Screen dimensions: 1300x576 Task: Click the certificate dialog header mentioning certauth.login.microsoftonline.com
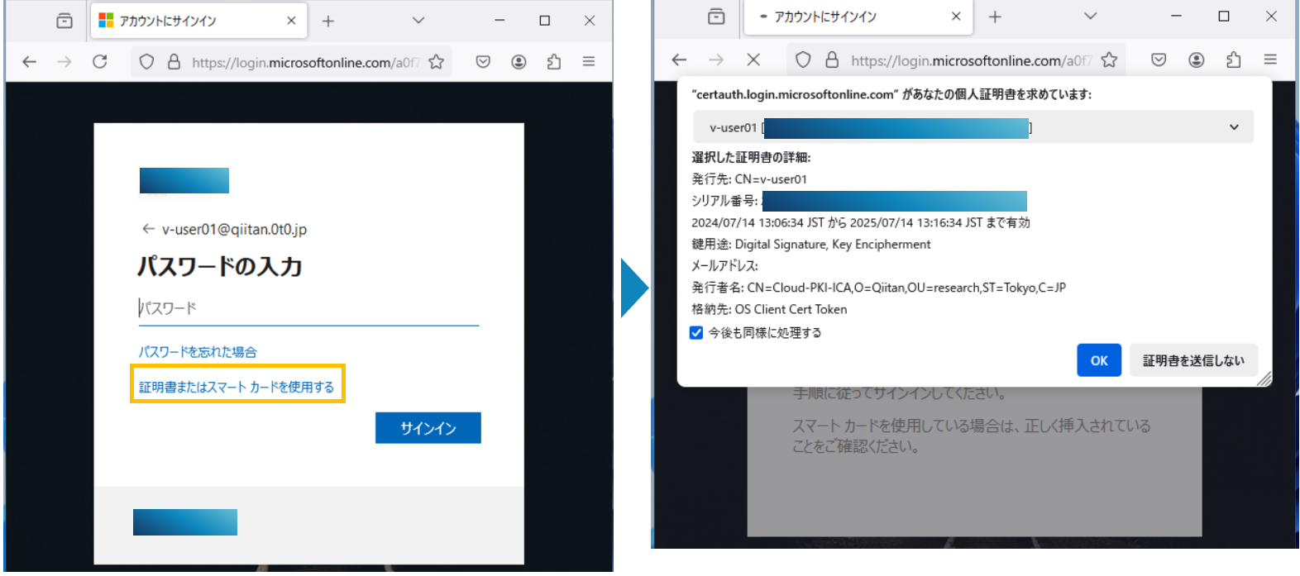pos(891,94)
